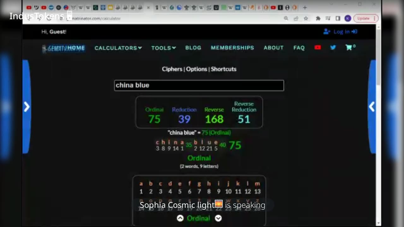Click the scrollbar down arrow
This screenshot has width=404, height=227.
pos(378,223)
